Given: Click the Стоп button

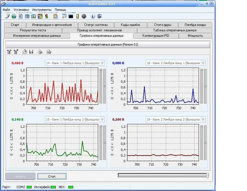Looking at the screenshot, I should pos(52,176).
